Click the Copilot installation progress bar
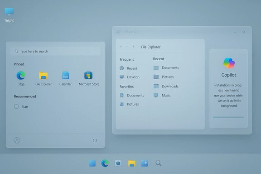Image resolution: width=261 pixels, height=174 pixels. (x=228, y=117)
